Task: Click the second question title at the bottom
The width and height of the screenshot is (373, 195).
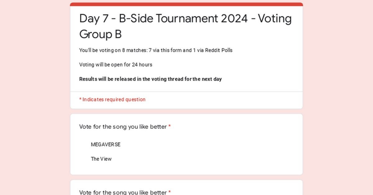Action: pyautogui.click(x=123, y=192)
